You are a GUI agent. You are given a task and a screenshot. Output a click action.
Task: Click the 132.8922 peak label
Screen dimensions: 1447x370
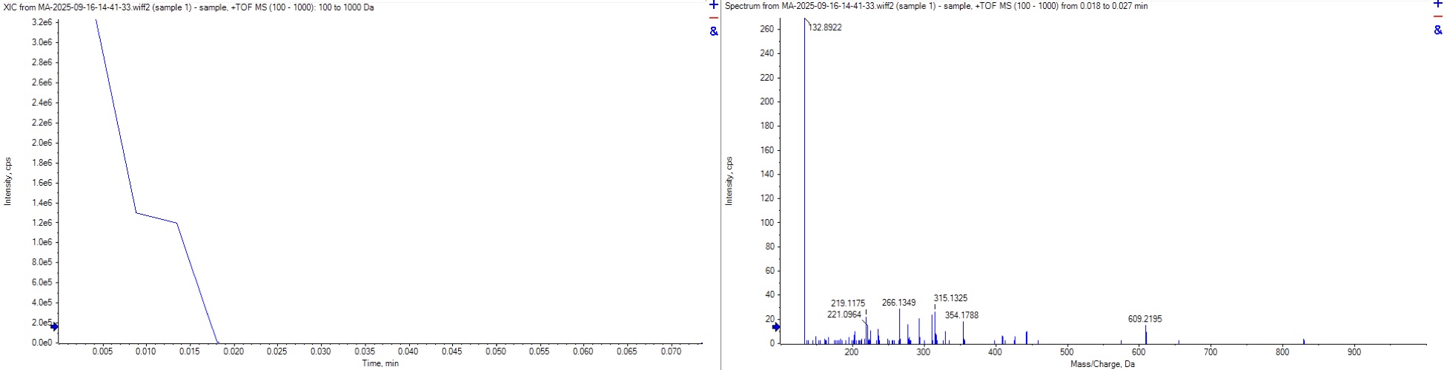825,27
